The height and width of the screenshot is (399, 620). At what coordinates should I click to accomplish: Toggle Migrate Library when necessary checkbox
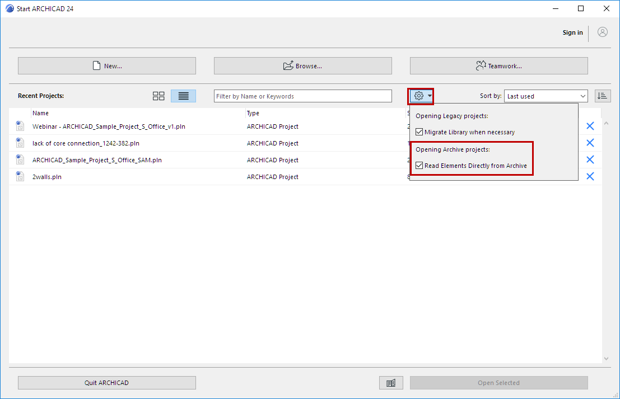[x=419, y=132]
